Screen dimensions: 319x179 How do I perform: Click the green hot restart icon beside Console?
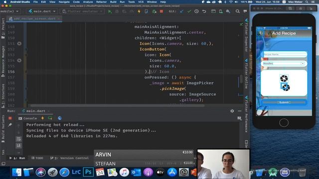point(50,118)
